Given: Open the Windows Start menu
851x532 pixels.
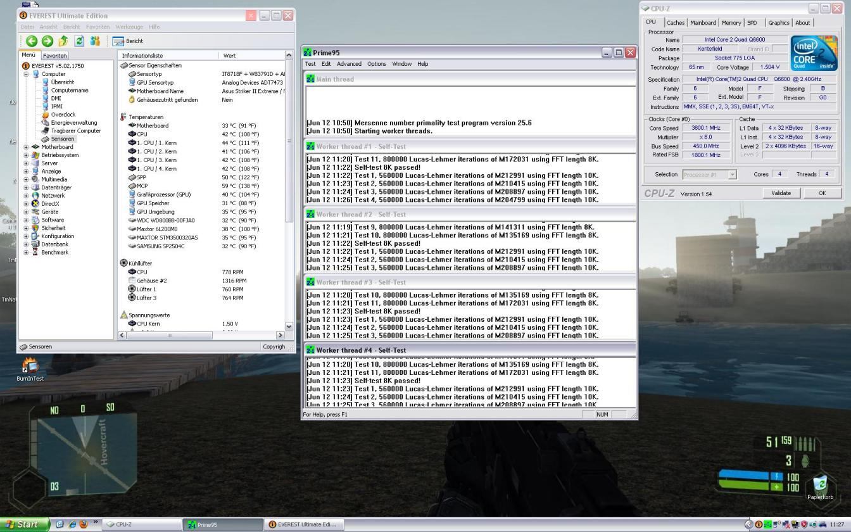Looking at the screenshot, I should click(x=25, y=524).
